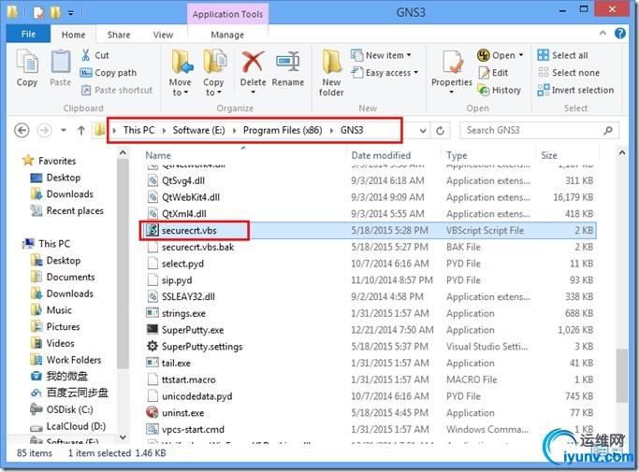The image size is (639, 472).
Task: Go back with the Back arrow
Action: pyautogui.click(x=22, y=130)
